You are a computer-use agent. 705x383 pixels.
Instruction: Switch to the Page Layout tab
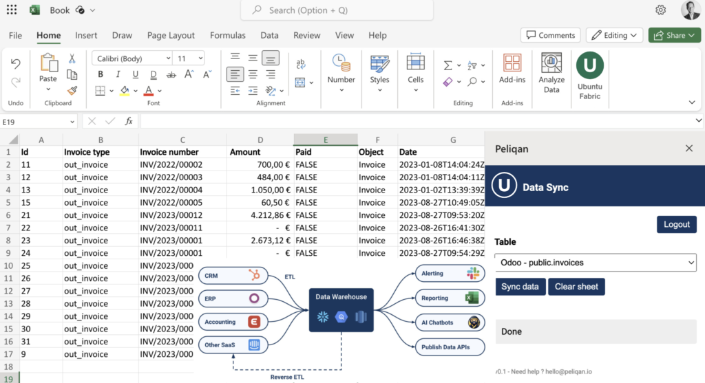pos(171,35)
